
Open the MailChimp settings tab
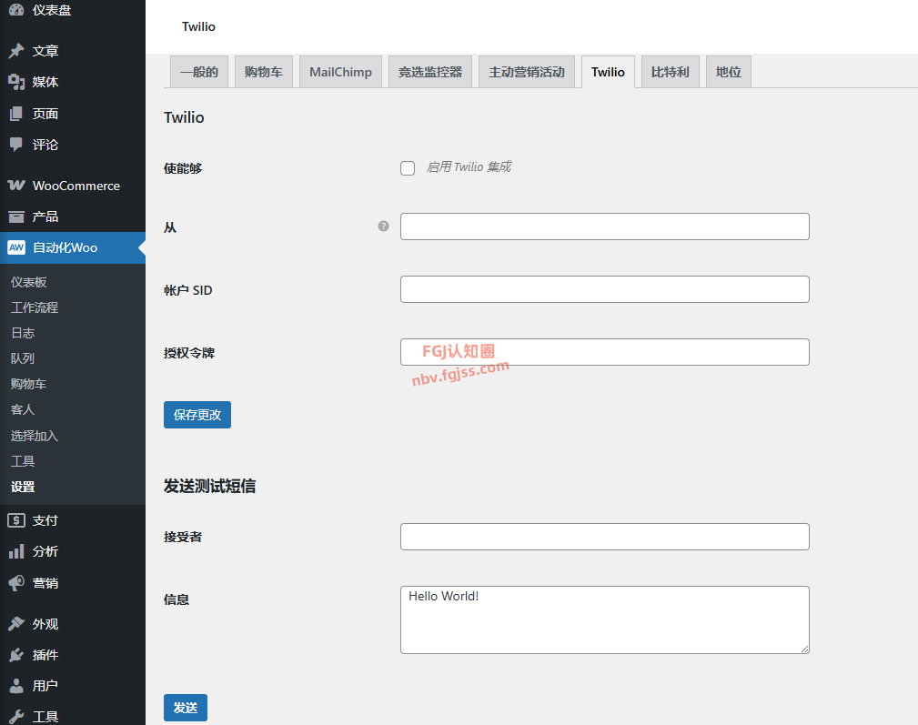(x=341, y=72)
